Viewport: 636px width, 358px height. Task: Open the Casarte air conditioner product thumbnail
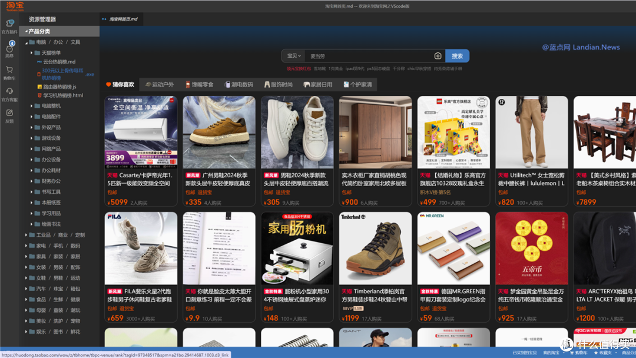click(x=141, y=132)
